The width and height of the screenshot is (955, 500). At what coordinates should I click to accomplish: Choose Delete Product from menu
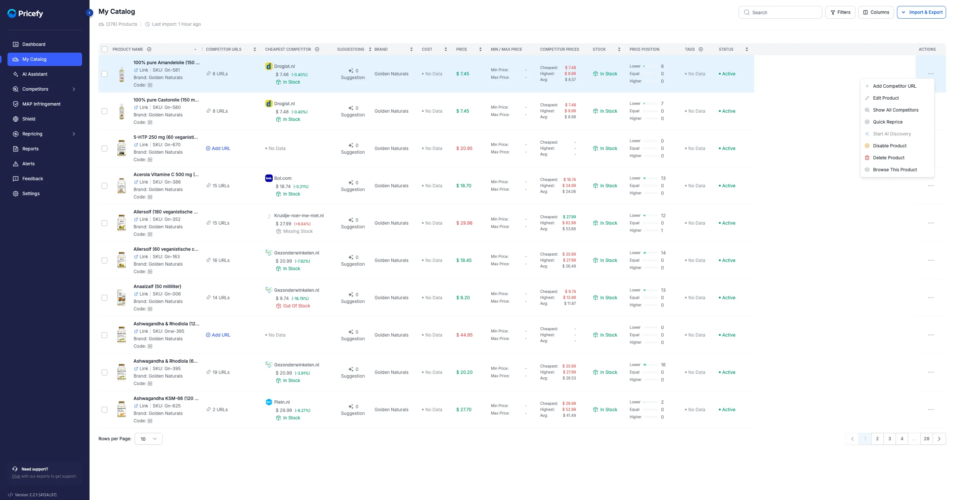(x=897, y=158)
